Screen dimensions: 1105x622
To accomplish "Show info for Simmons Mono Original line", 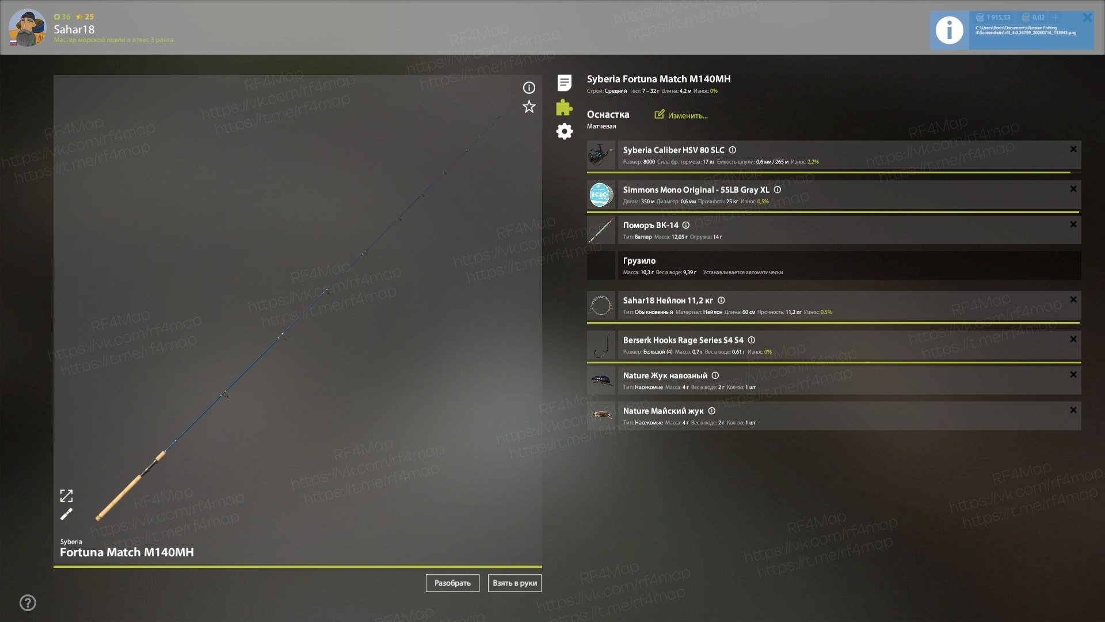I will (778, 189).
